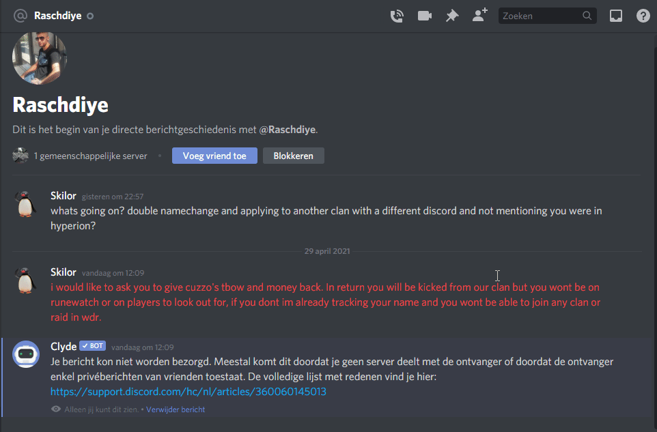Click Clyde's bot avatar
Viewport: 657px width, 432px height.
click(x=26, y=354)
